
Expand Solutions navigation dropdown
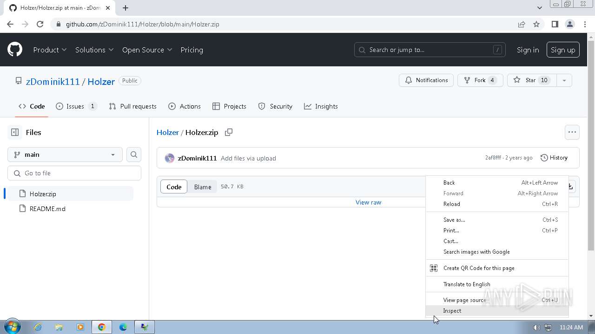(x=94, y=50)
